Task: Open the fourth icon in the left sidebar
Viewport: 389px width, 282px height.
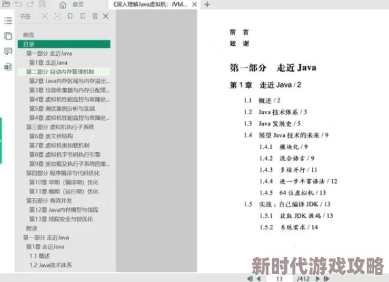Action: click(8, 67)
